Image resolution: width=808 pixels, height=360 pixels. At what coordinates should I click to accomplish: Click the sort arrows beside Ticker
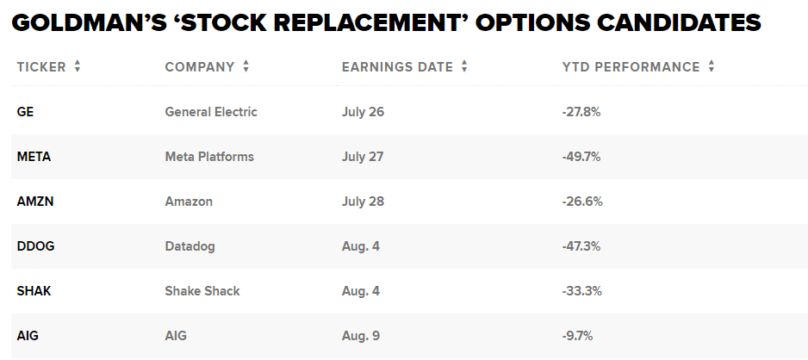tap(78, 66)
